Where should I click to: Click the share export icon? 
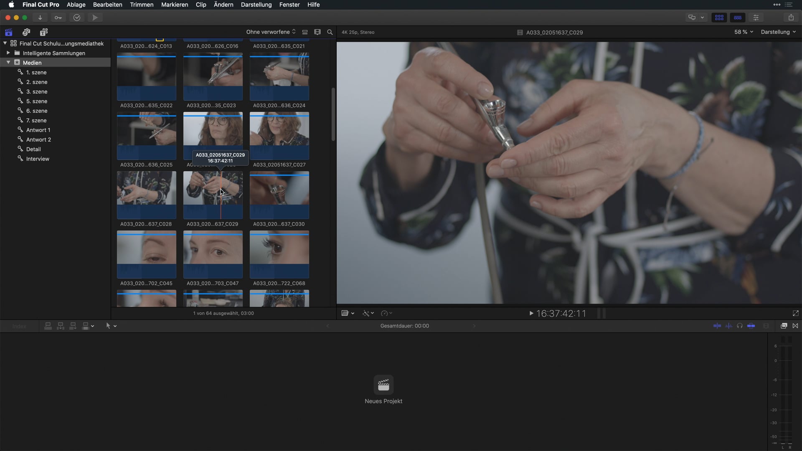tap(791, 18)
